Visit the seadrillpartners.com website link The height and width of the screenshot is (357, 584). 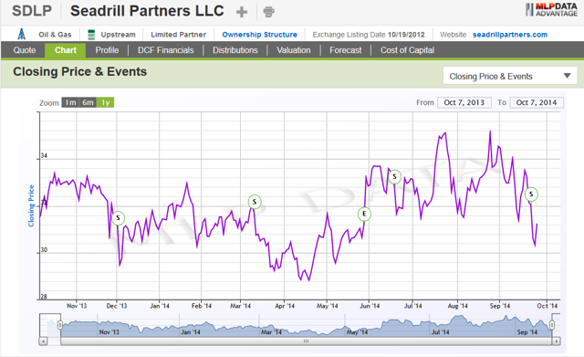pos(510,35)
